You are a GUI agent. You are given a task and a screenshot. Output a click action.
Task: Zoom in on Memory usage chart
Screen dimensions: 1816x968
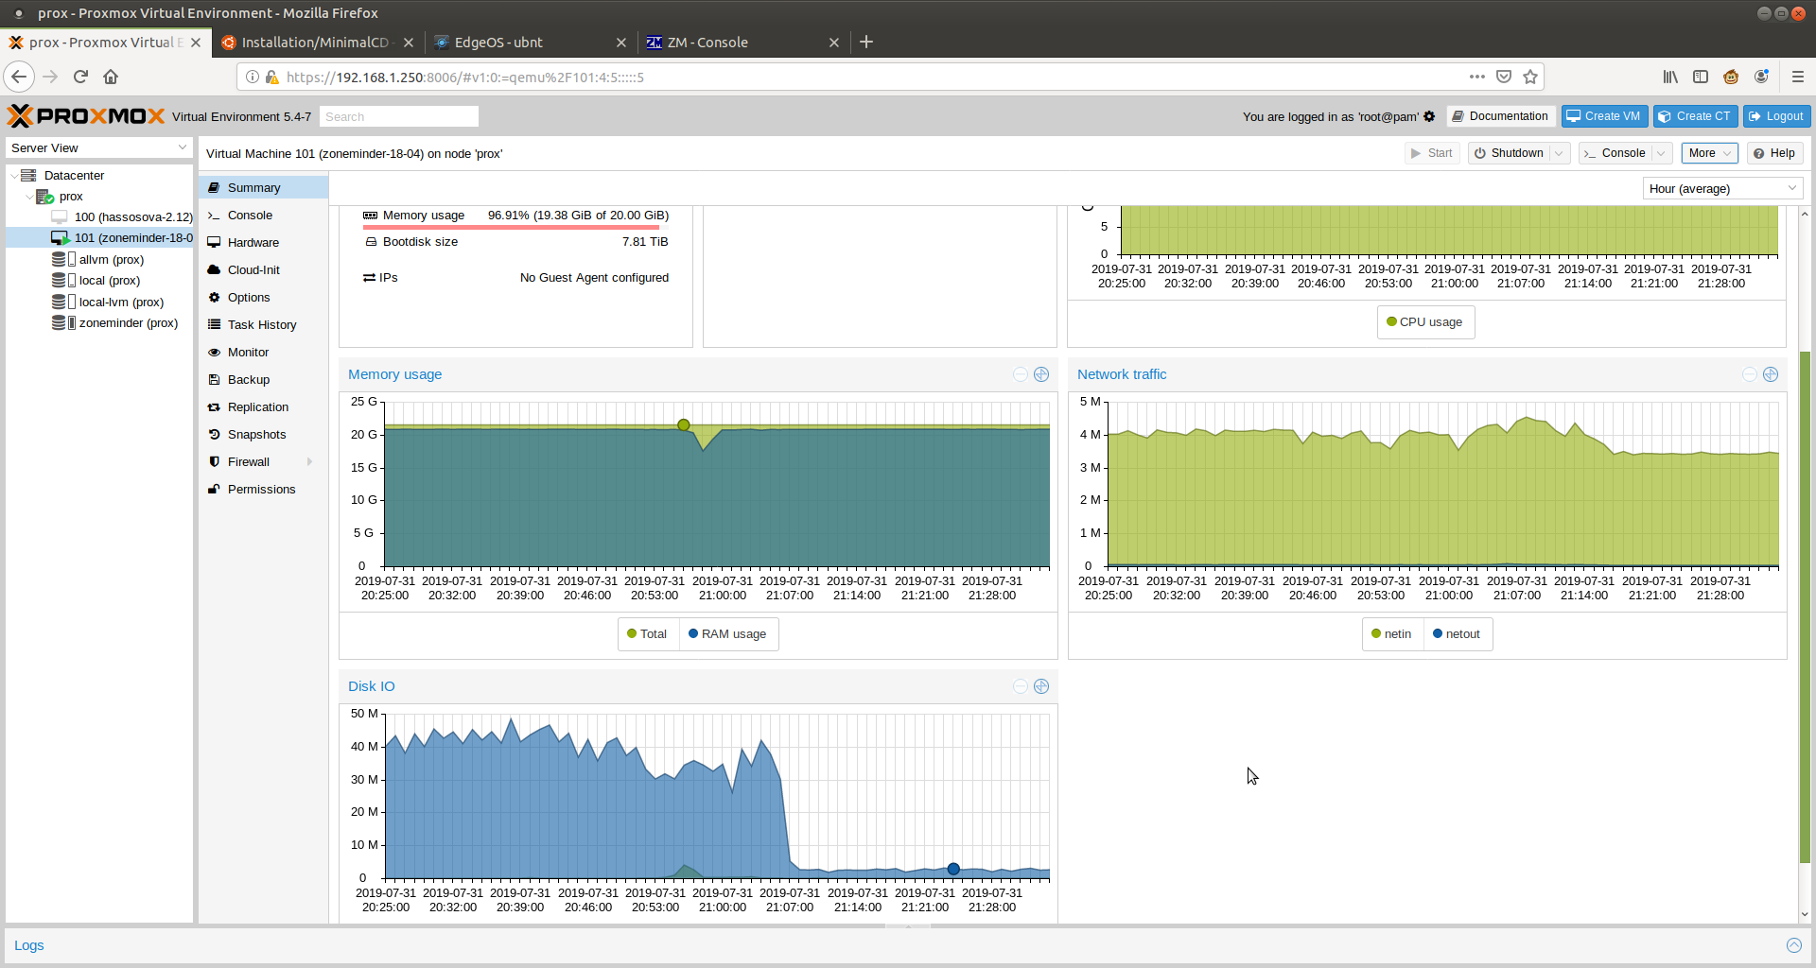1041,374
